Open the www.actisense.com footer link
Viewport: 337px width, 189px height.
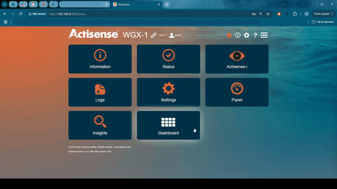pyautogui.click(x=122, y=147)
